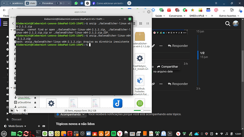
Task: Show places in file manager sidebar
Action: pos(12,110)
